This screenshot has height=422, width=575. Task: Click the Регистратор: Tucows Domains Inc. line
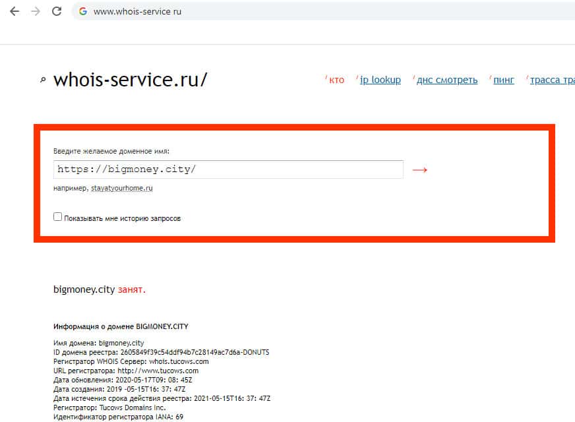pos(109,407)
